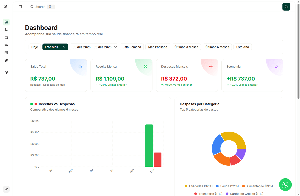Toggle dark mode with the moon button
The width and height of the screenshot is (300, 196).
[x=286, y=7]
